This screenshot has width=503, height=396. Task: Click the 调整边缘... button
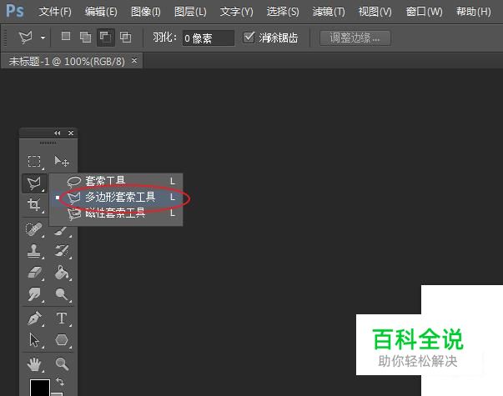pos(355,38)
